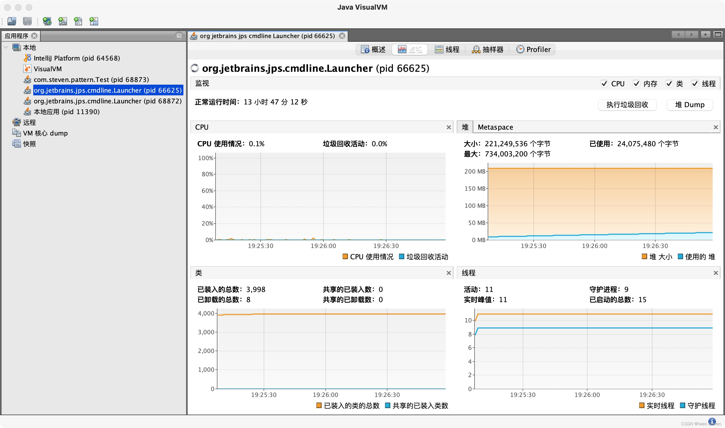Click blue 守护线程 legend swatch
This screenshot has width=725, height=428.
(x=683, y=405)
